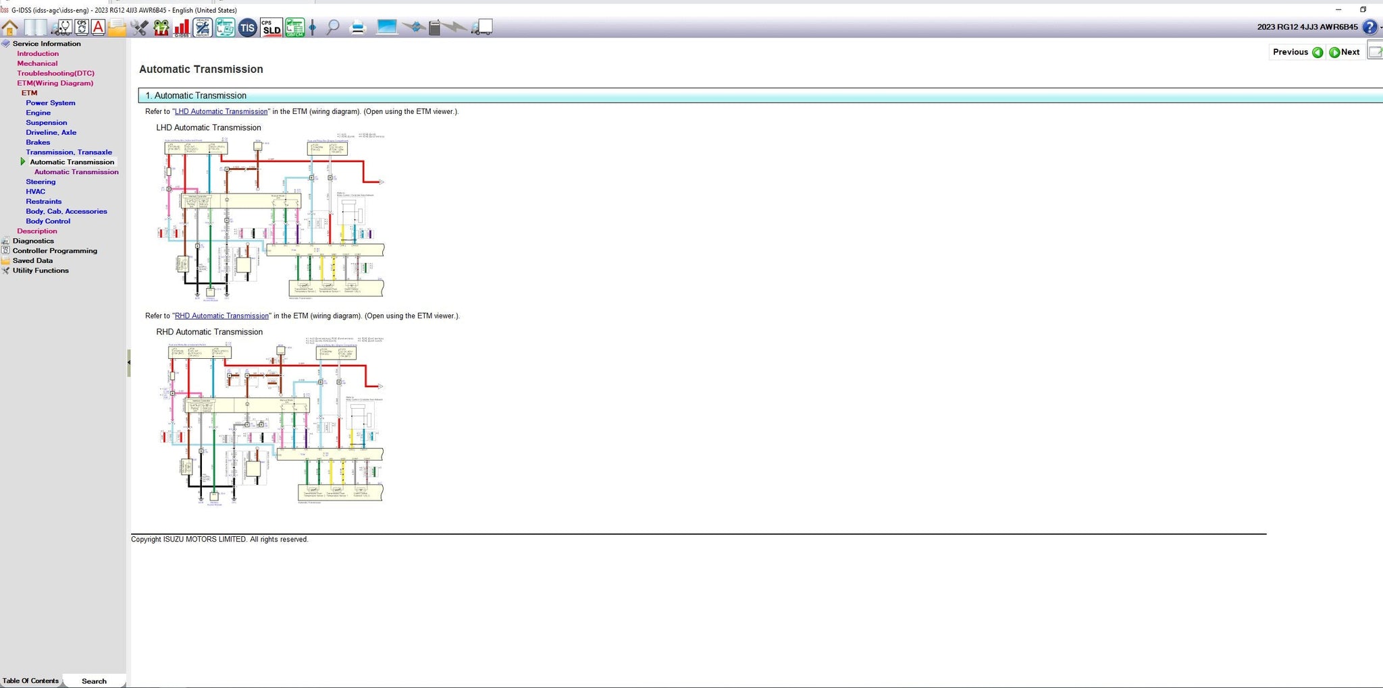Switch to the Search tab
The image size is (1383, 688).
[x=94, y=681]
